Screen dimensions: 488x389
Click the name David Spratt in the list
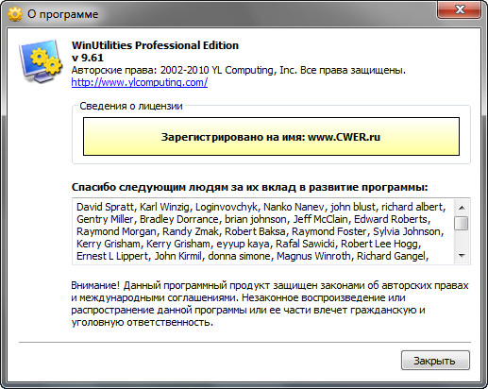coord(105,207)
